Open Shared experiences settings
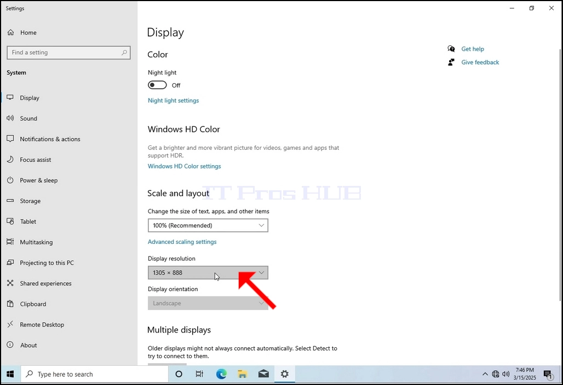 (68, 283)
